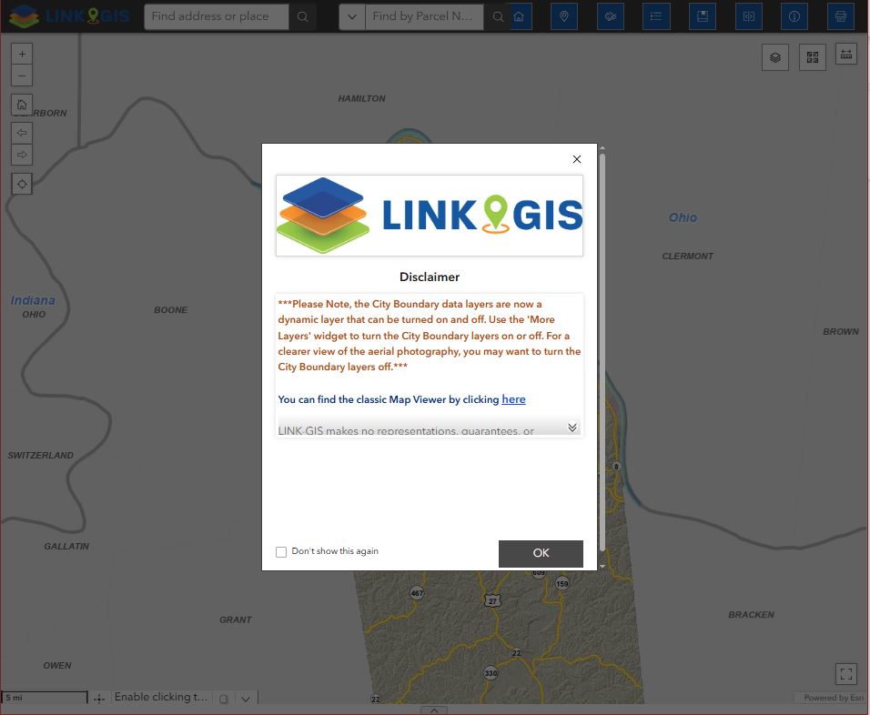Open the layers list widget button
Screen dimensions: 870x715
click(x=775, y=57)
